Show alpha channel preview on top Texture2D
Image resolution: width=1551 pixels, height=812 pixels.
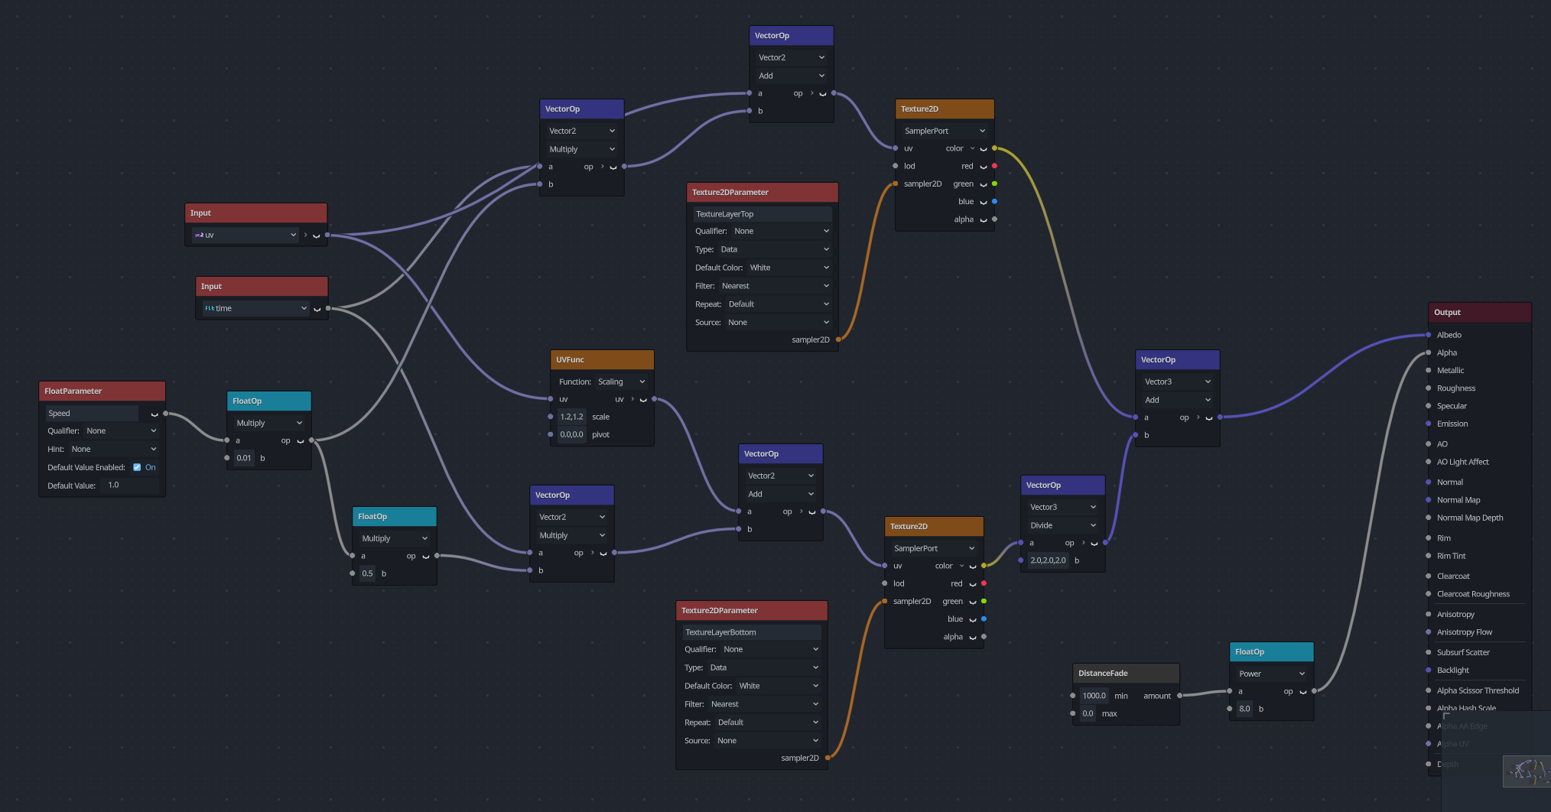click(984, 220)
